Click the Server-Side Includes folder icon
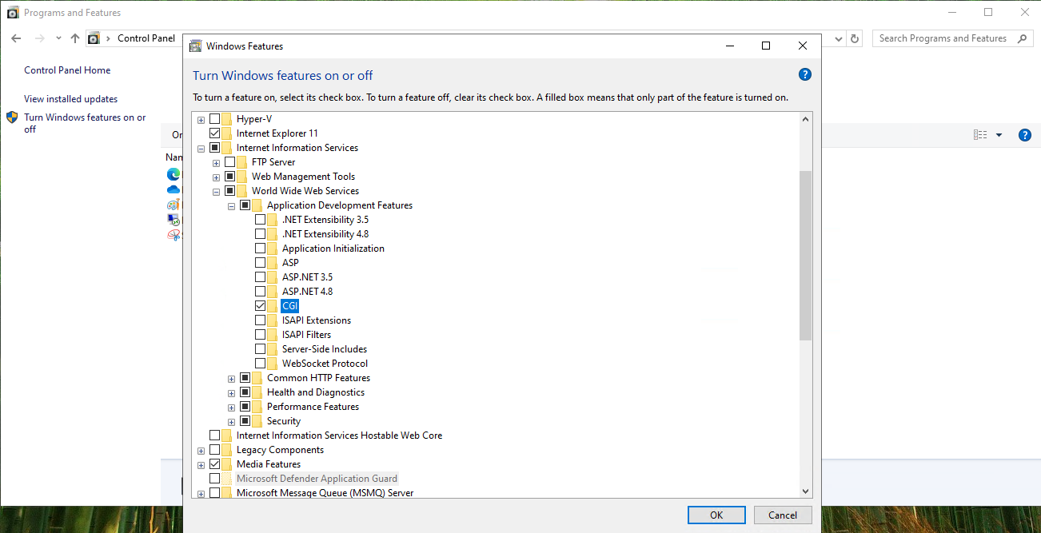Viewport: 1041px width, 533px height. (273, 349)
